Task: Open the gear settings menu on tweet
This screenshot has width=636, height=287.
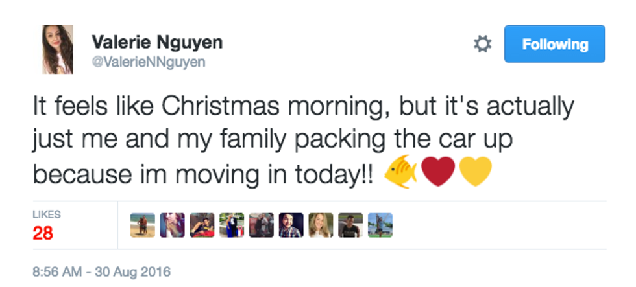Action: click(x=482, y=45)
